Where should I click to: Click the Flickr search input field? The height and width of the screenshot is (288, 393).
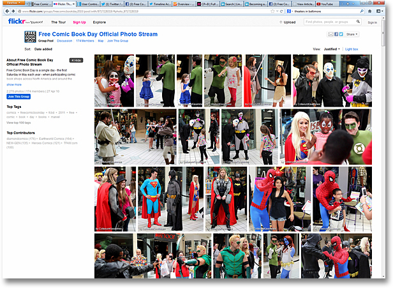tap(330, 22)
